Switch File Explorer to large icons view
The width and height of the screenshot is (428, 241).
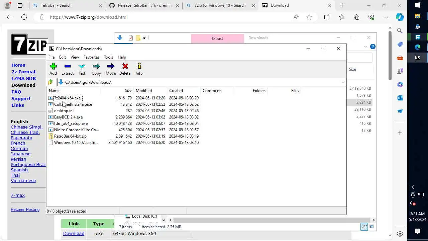(371, 227)
